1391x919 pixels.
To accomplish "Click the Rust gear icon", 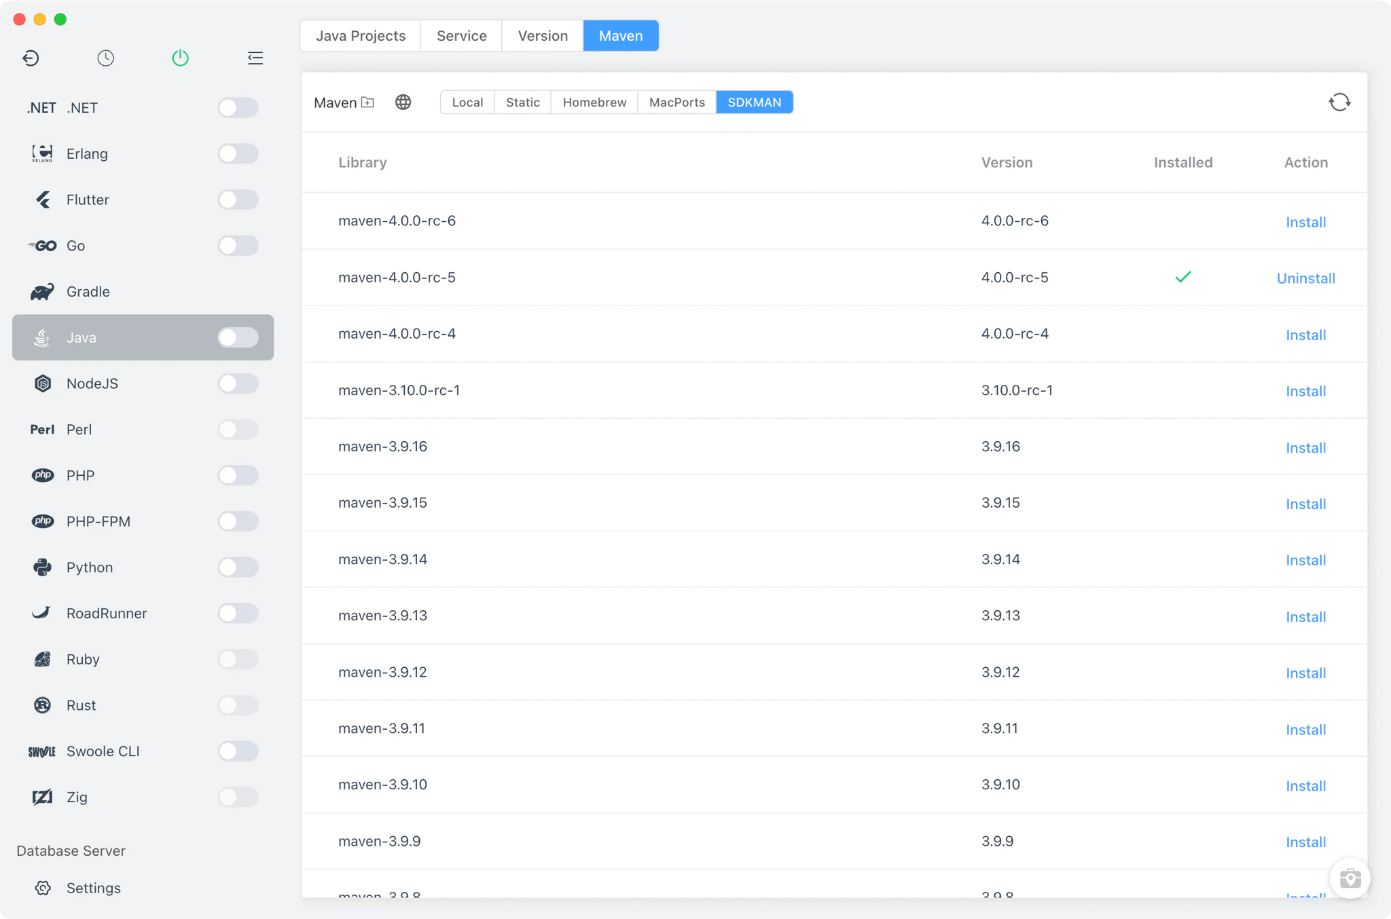I will point(42,705).
